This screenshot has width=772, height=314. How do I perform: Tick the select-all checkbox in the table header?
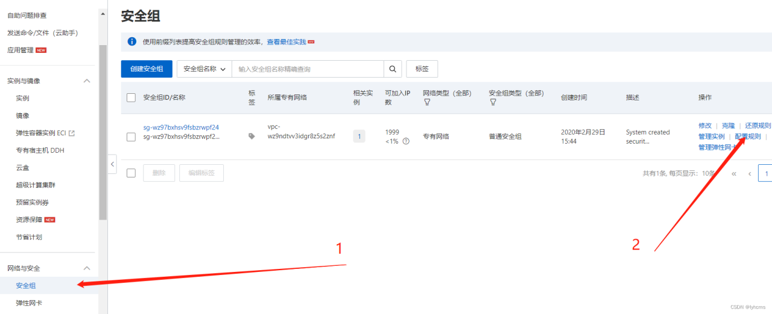point(131,97)
